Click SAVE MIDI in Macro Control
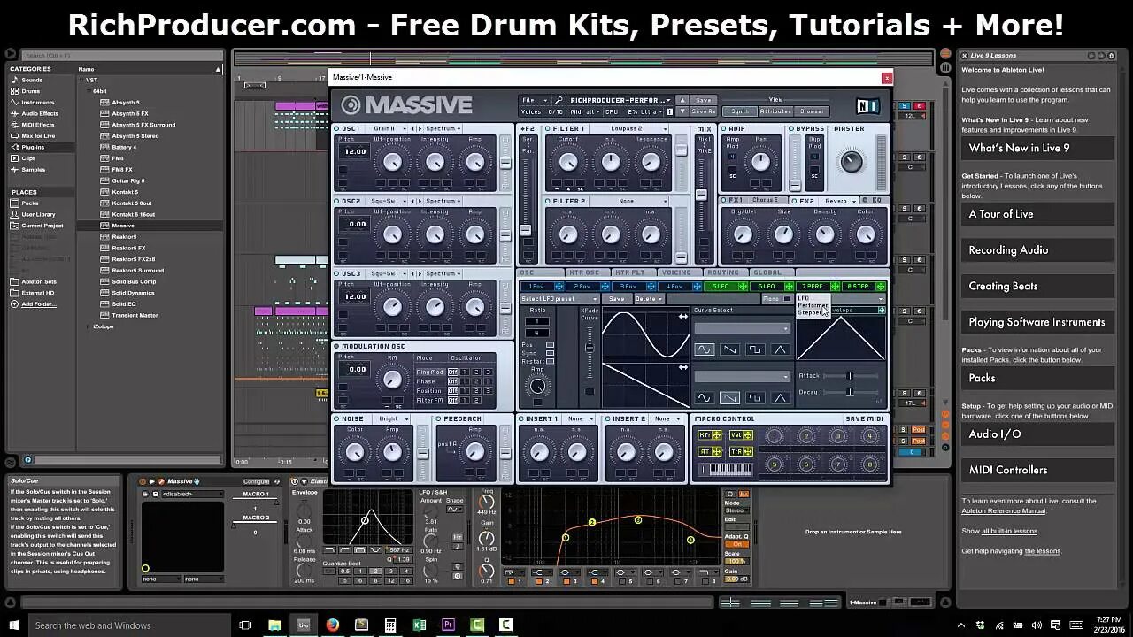The image size is (1133, 637). click(x=864, y=419)
